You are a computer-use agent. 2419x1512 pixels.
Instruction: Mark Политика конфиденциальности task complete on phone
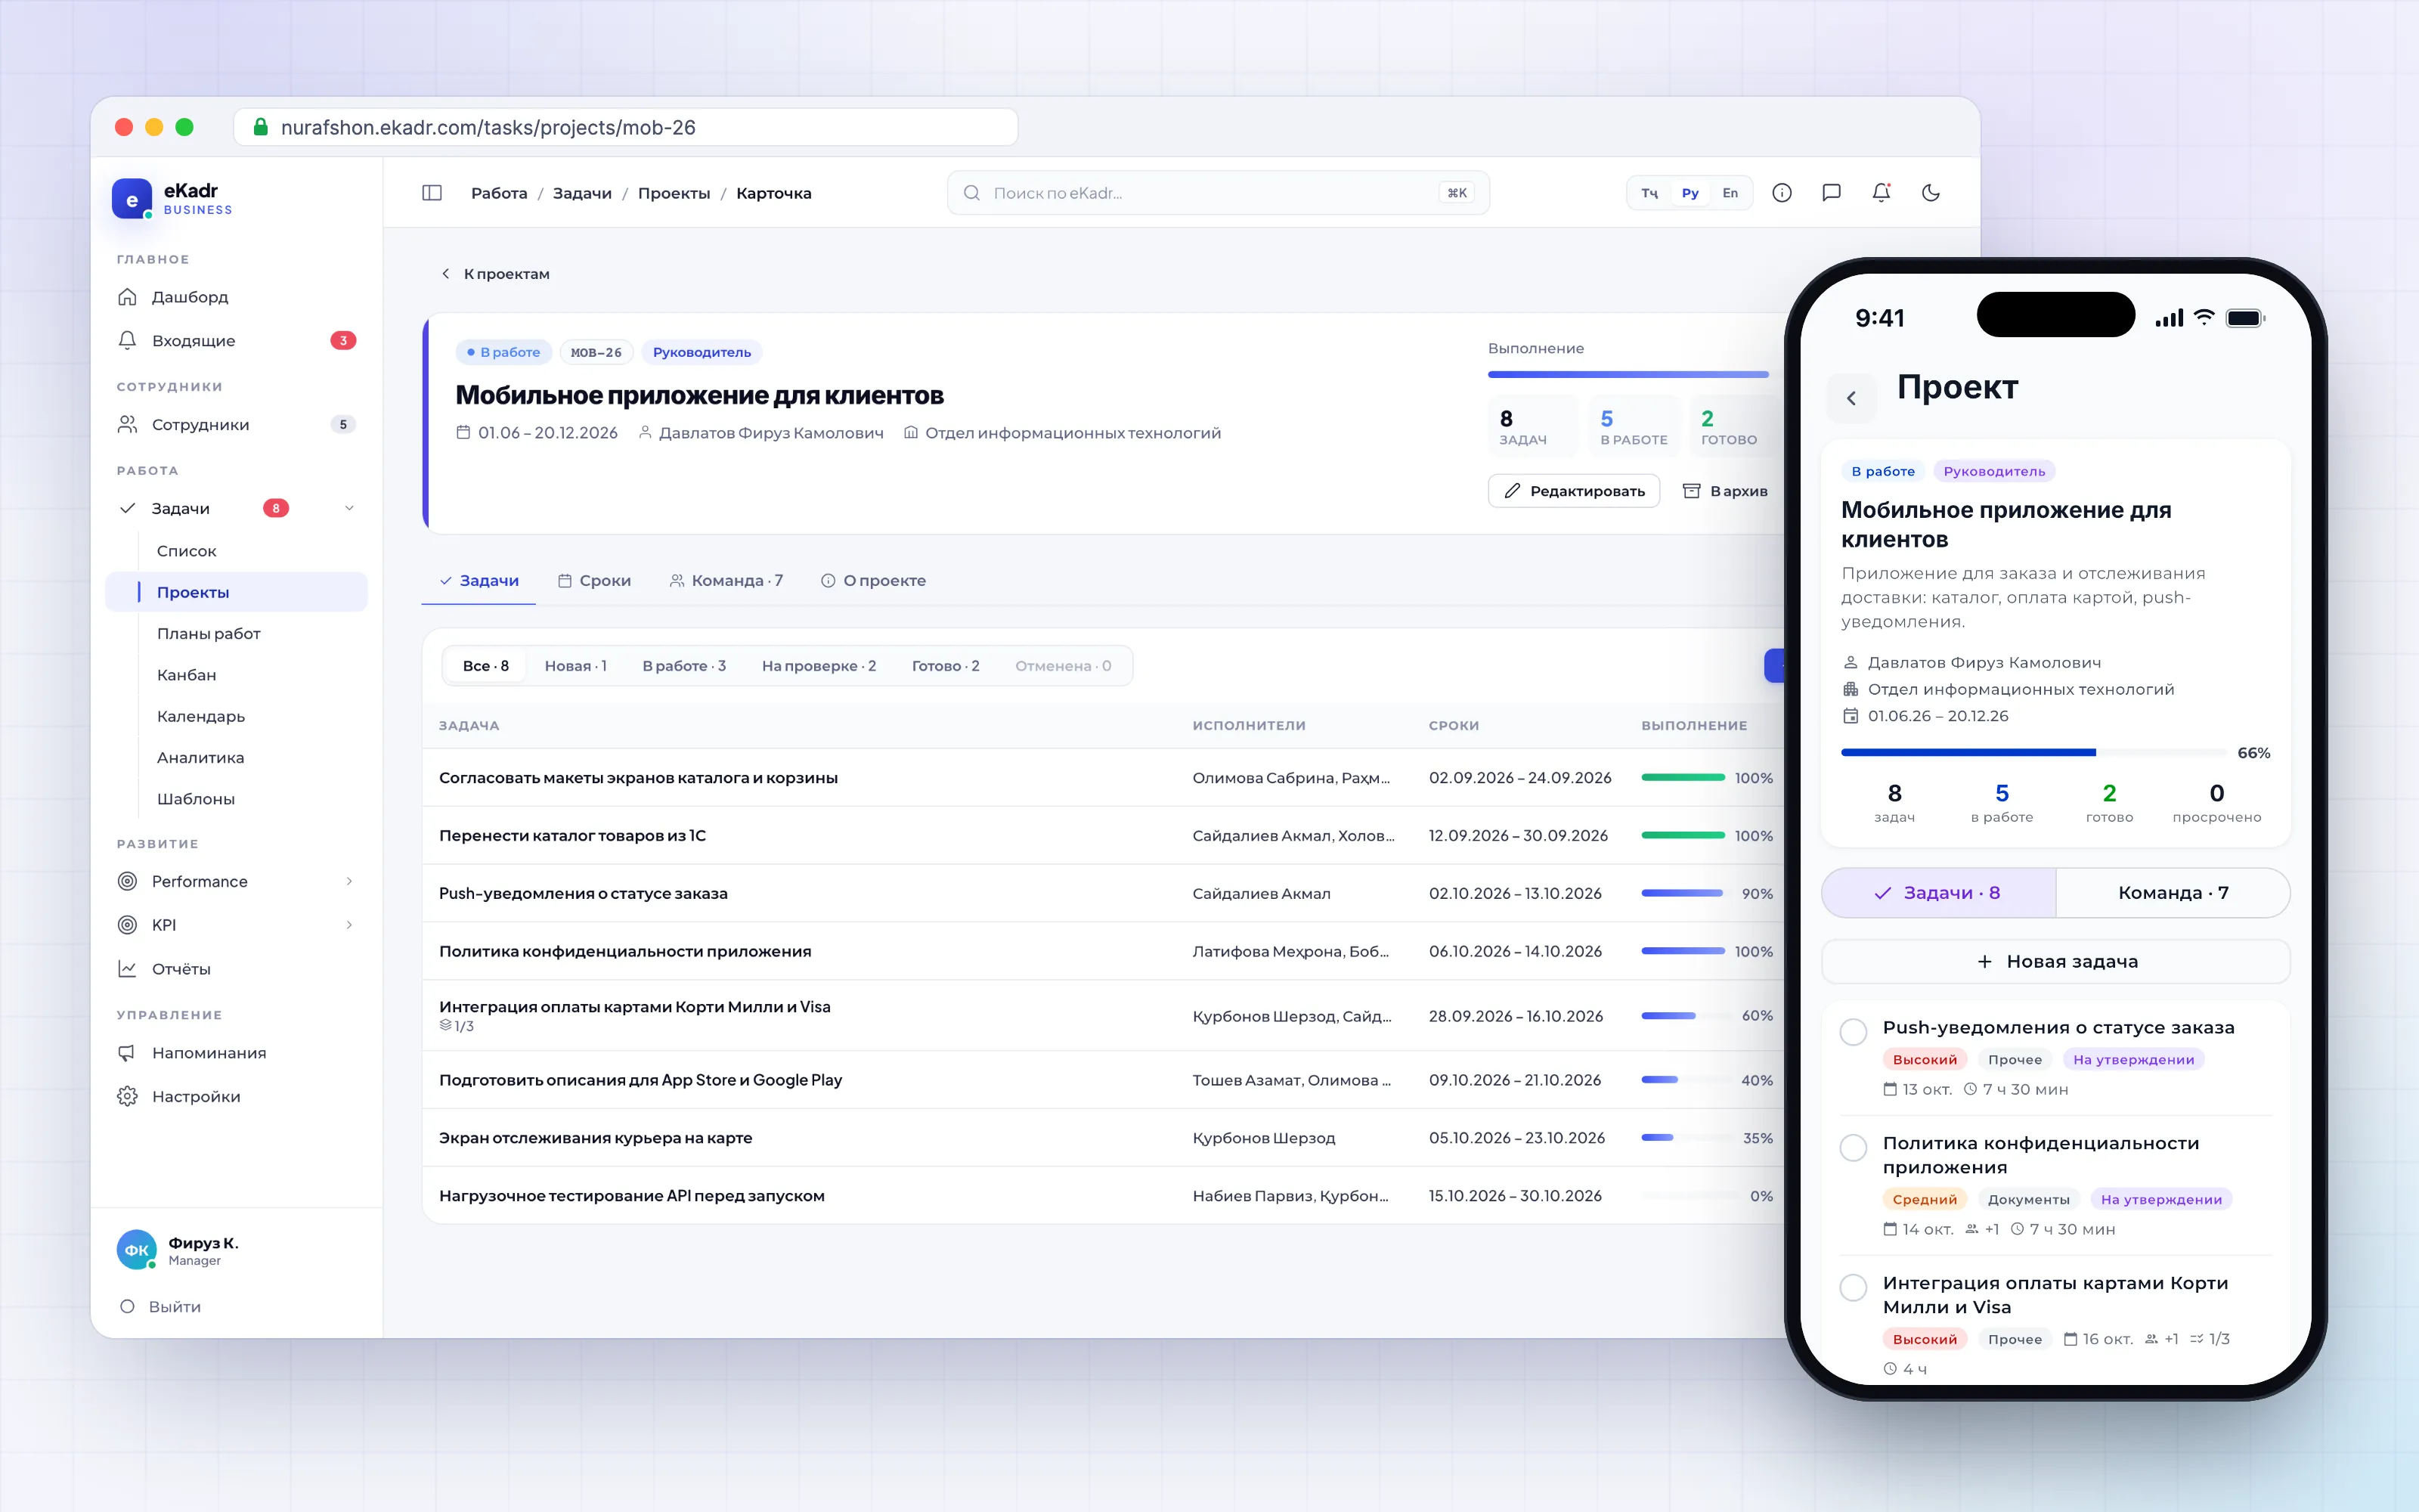(1854, 1148)
